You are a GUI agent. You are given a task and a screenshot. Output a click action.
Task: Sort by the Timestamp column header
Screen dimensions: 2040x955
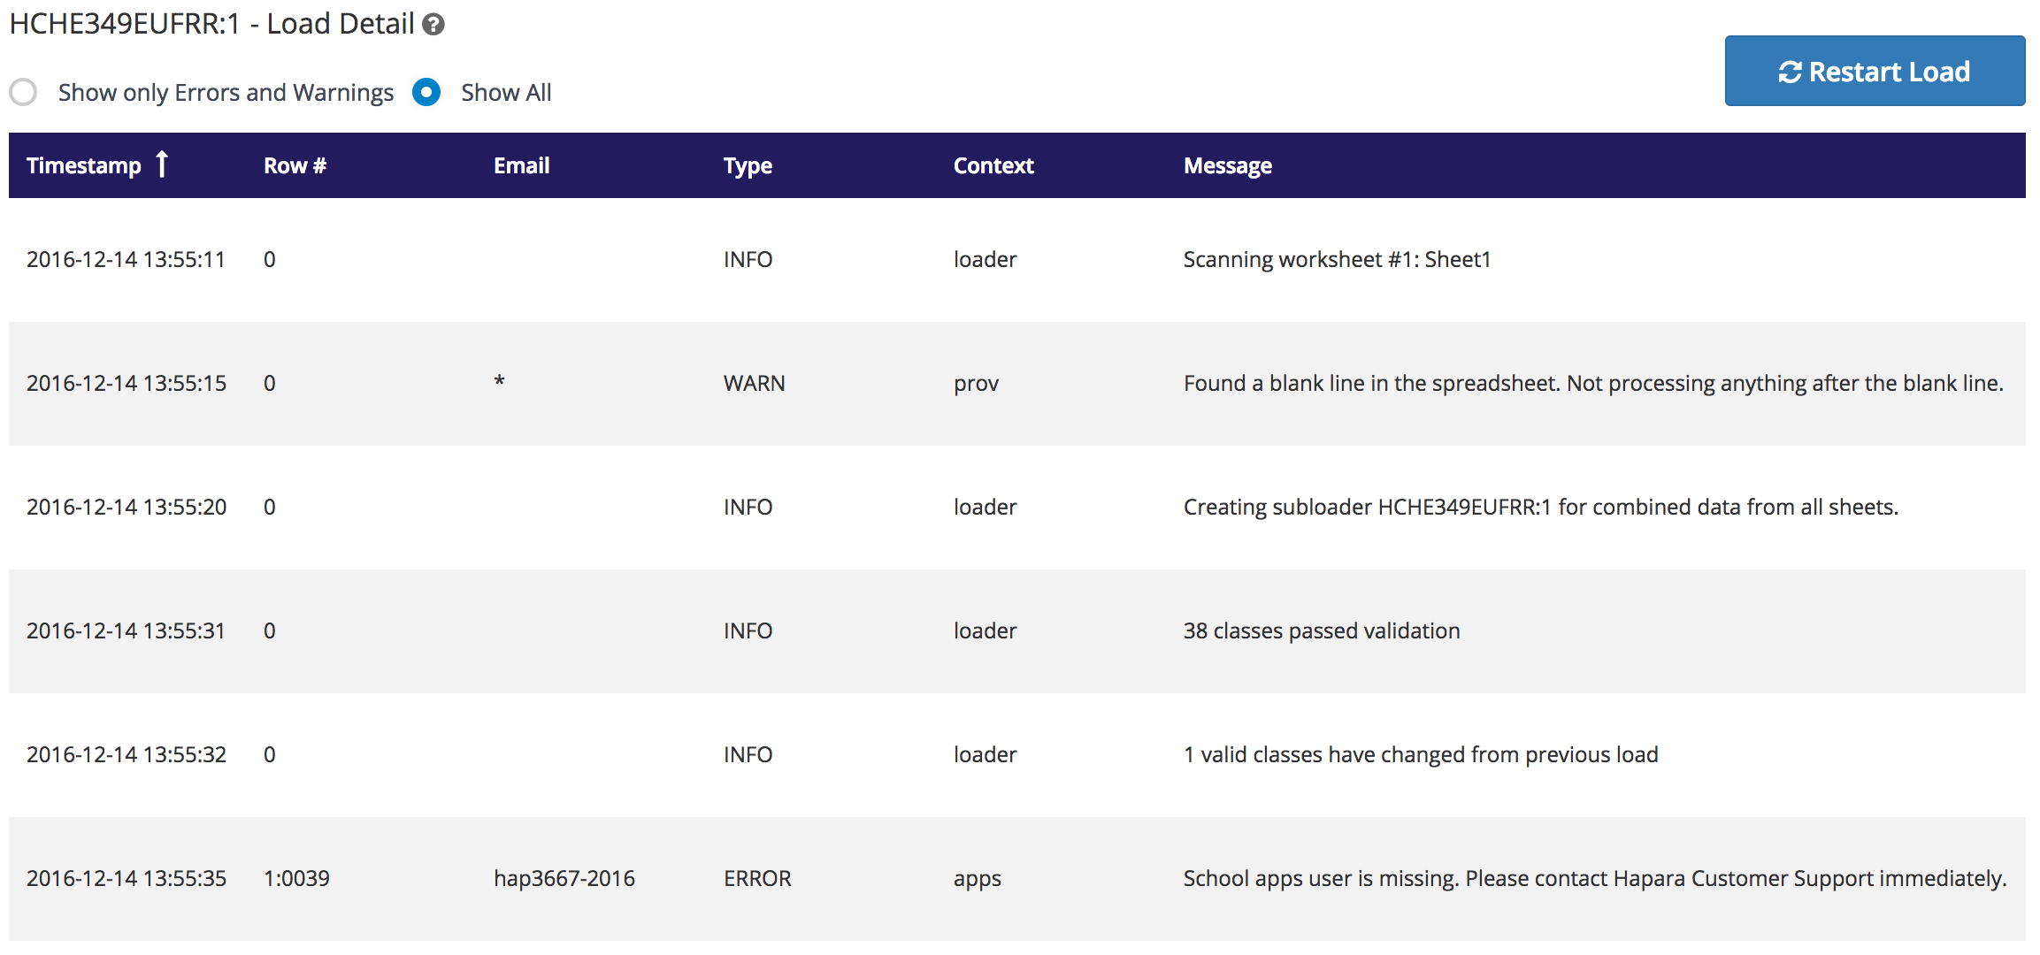pos(84,165)
